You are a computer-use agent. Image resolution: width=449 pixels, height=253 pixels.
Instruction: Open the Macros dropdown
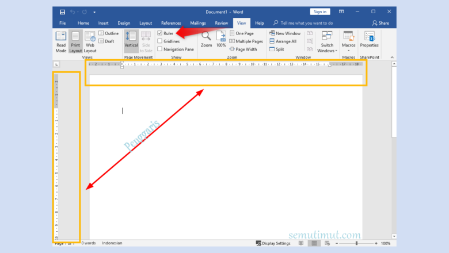click(x=348, y=42)
